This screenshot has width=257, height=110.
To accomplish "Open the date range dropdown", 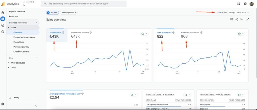I will click(x=233, y=12).
